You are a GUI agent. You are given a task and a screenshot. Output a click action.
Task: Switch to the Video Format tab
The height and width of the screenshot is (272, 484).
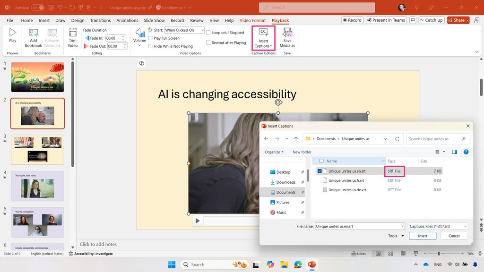coord(252,20)
